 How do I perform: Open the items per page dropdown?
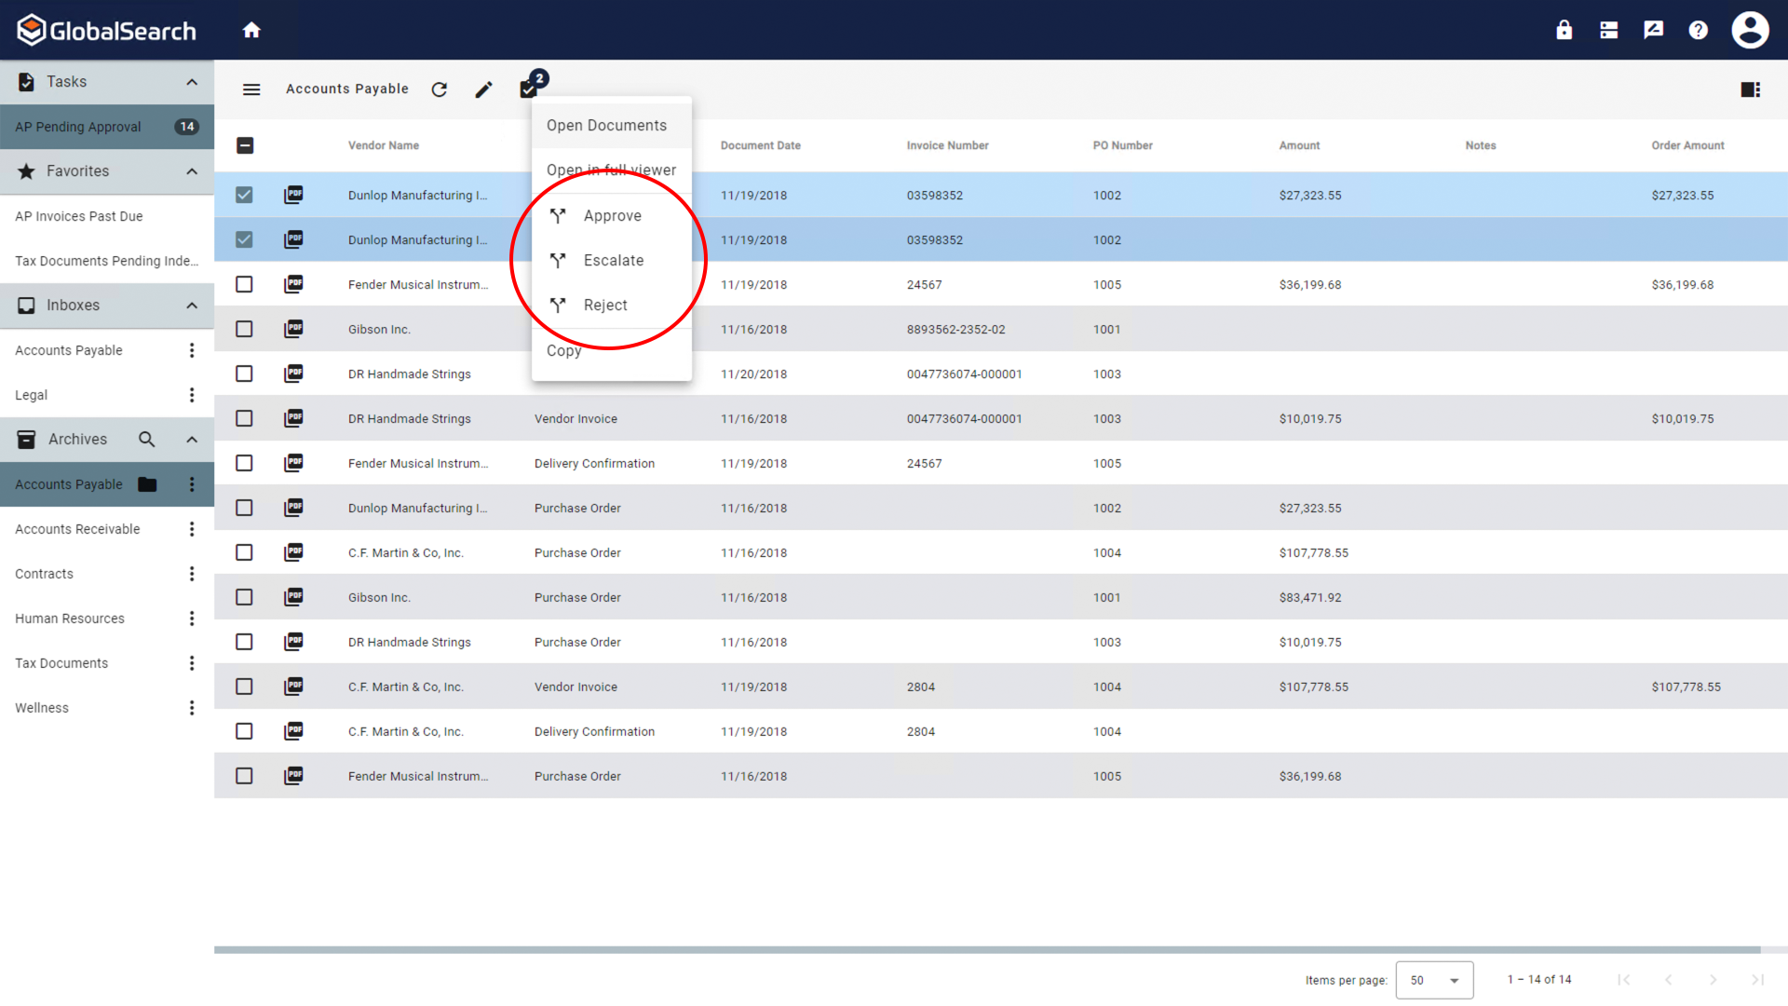[1434, 980]
